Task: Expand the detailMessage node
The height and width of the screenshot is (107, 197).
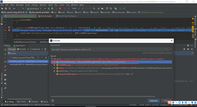Action: pos(55,65)
